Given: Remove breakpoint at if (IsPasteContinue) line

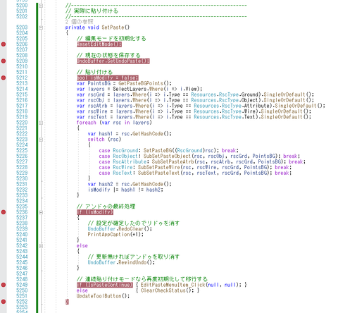Looking at the screenshot, I should (x=4, y=285).
